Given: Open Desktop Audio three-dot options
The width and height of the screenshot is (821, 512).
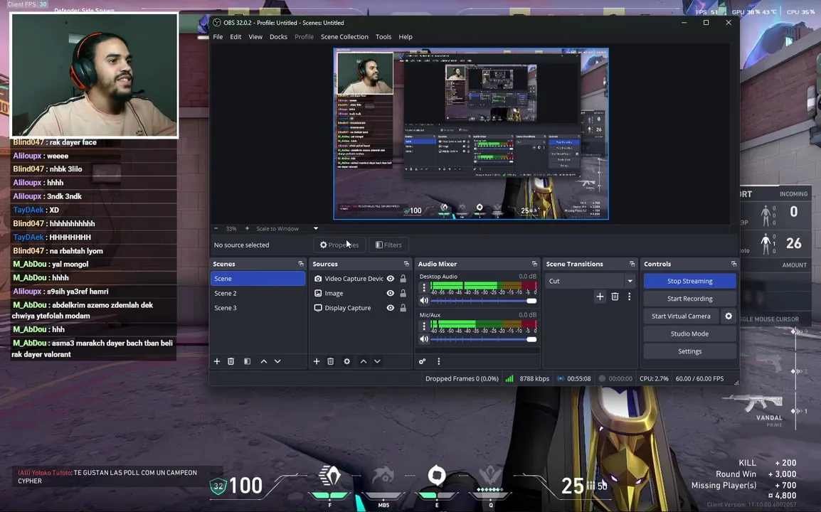Looking at the screenshot, I should click(x=424, y=287).
